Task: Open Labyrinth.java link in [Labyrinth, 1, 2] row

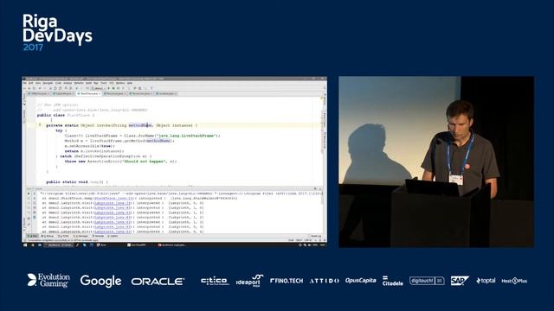Action: [x=113, y=218]
